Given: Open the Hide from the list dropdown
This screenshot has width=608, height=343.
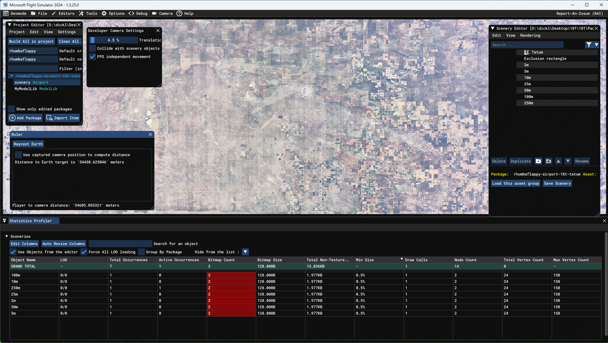Looking at the screenshot, I should pyautogui.click(x=245, y=252).
